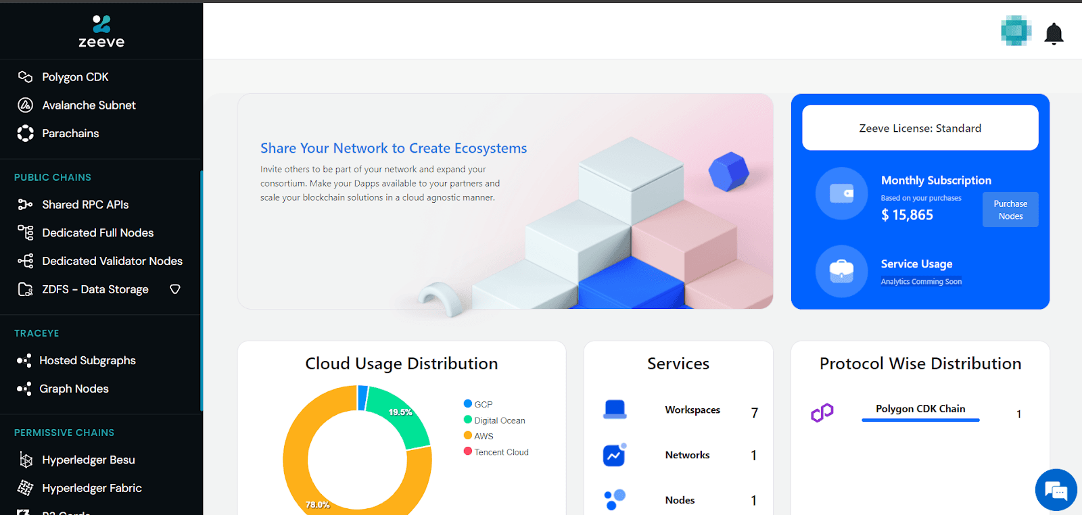Click the Shared RPC APIs icon

(25, 205)
